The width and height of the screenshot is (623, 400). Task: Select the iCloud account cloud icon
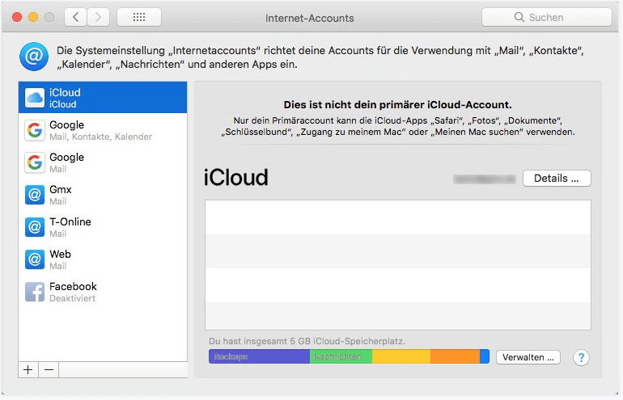[x=34, y=98]
